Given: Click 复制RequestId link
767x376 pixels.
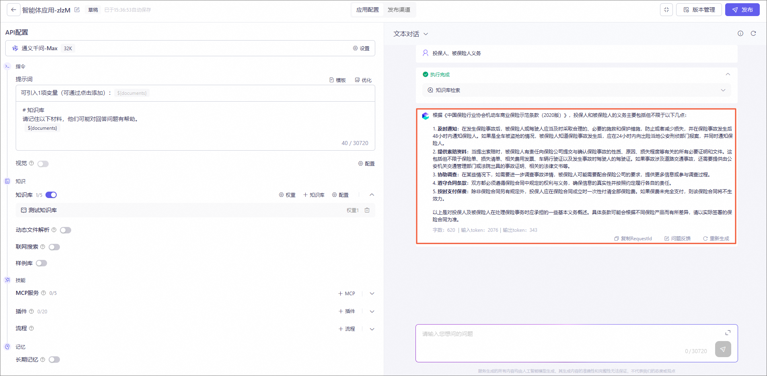Looking at the screenshot, I should (x=633, y=239).
